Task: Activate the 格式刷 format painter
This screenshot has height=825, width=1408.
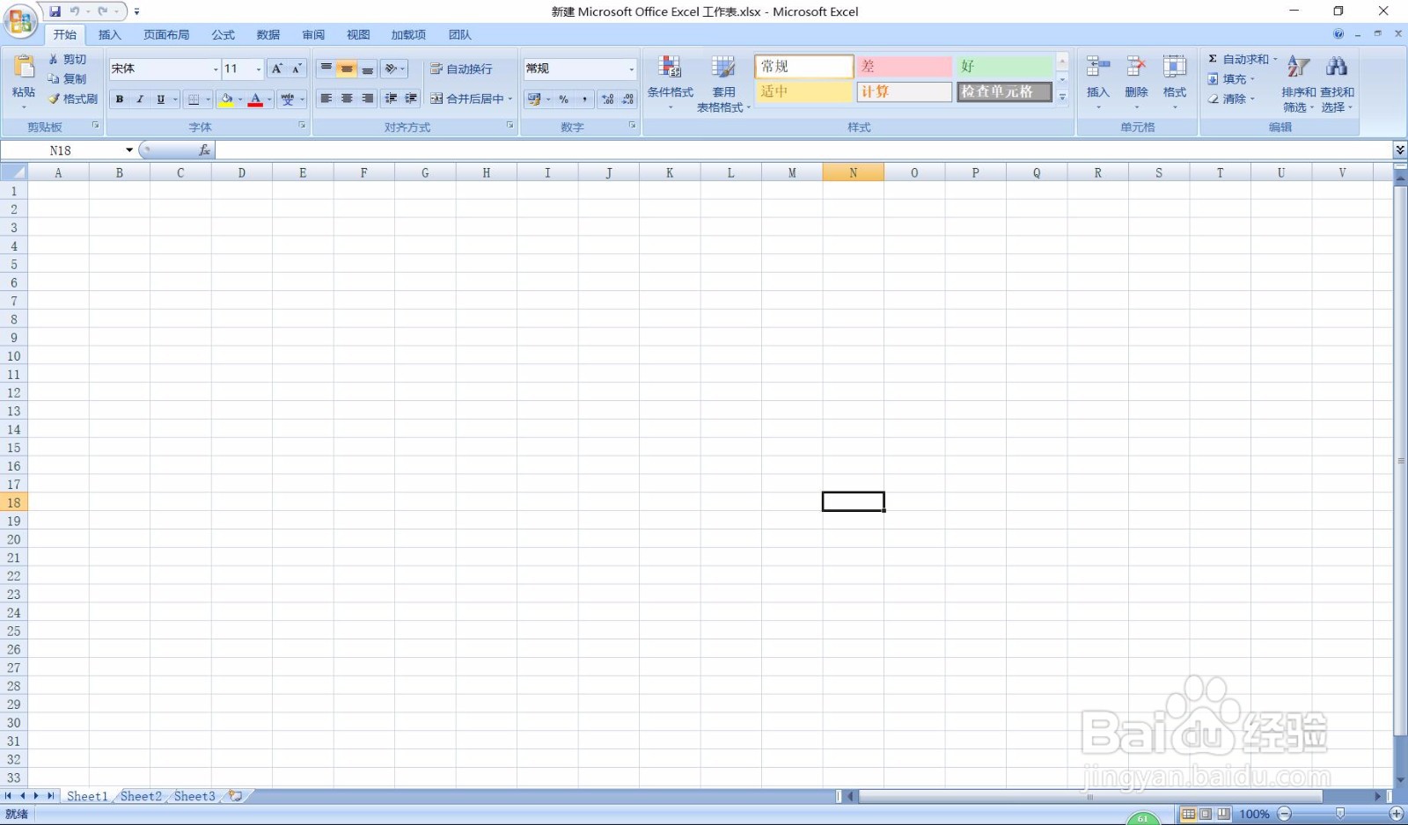Action: [73, 99]
